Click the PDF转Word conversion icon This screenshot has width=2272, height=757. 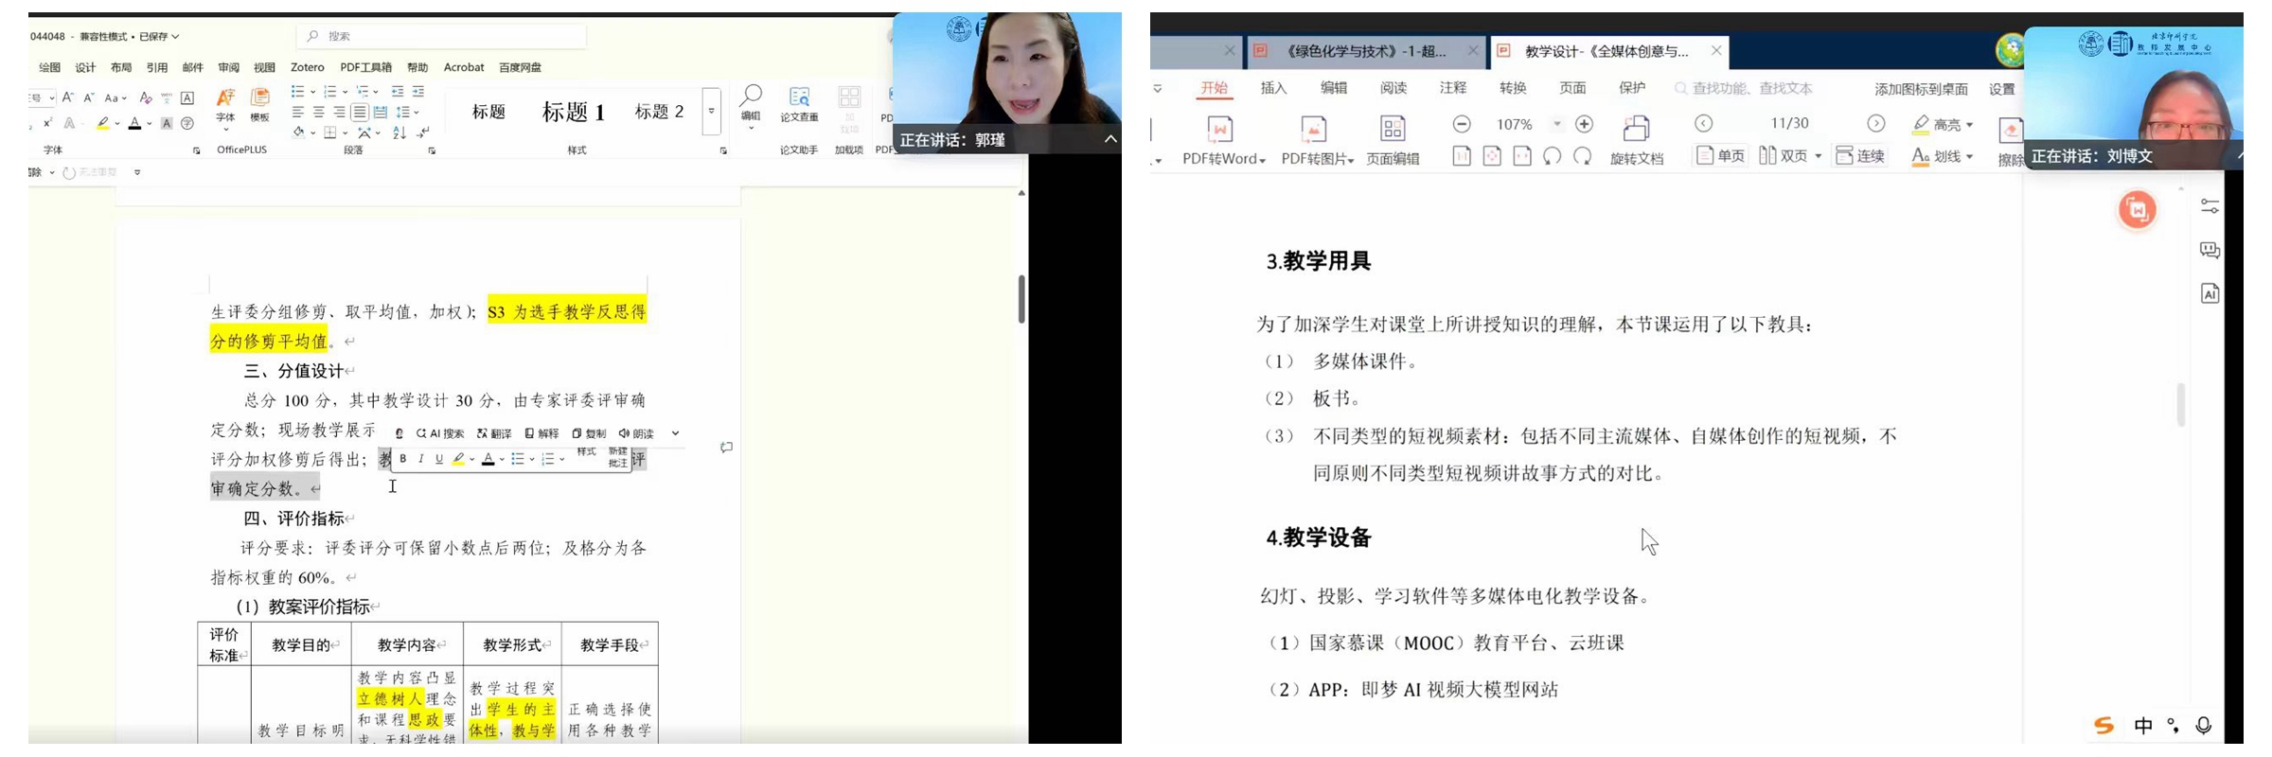point(1220,130)
